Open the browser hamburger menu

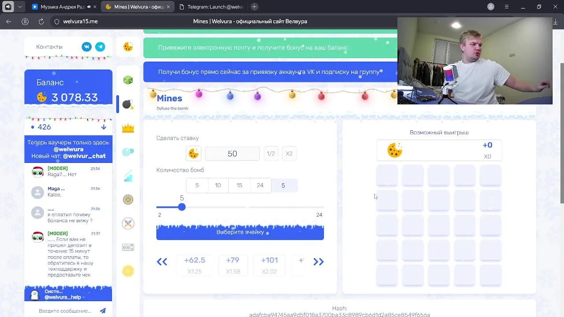[x=507, y=7]
